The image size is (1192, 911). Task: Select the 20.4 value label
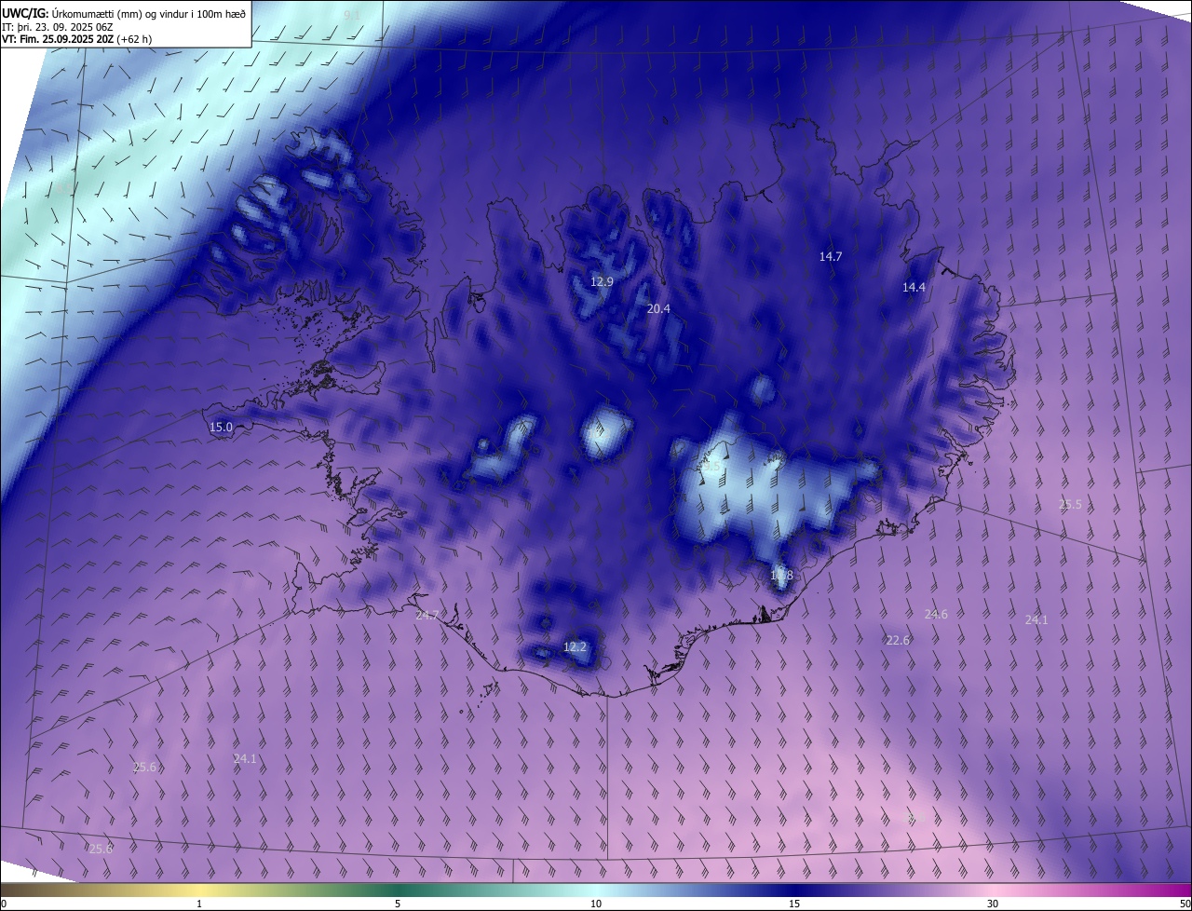pos(658,308)
